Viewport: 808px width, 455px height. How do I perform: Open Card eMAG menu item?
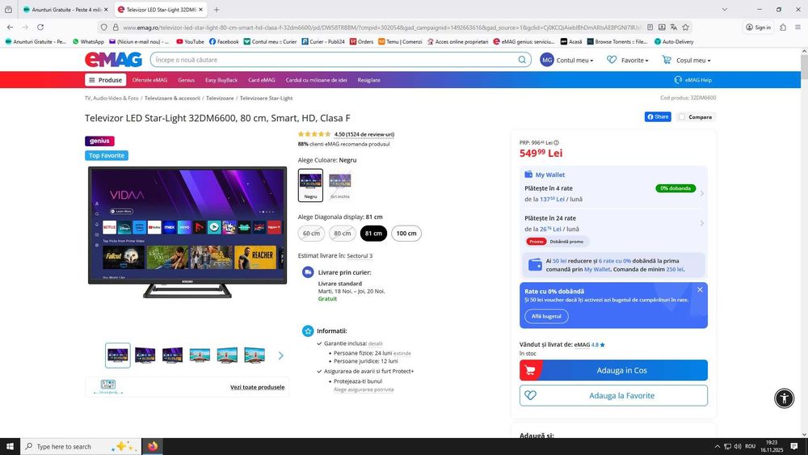tap(261, 80)
